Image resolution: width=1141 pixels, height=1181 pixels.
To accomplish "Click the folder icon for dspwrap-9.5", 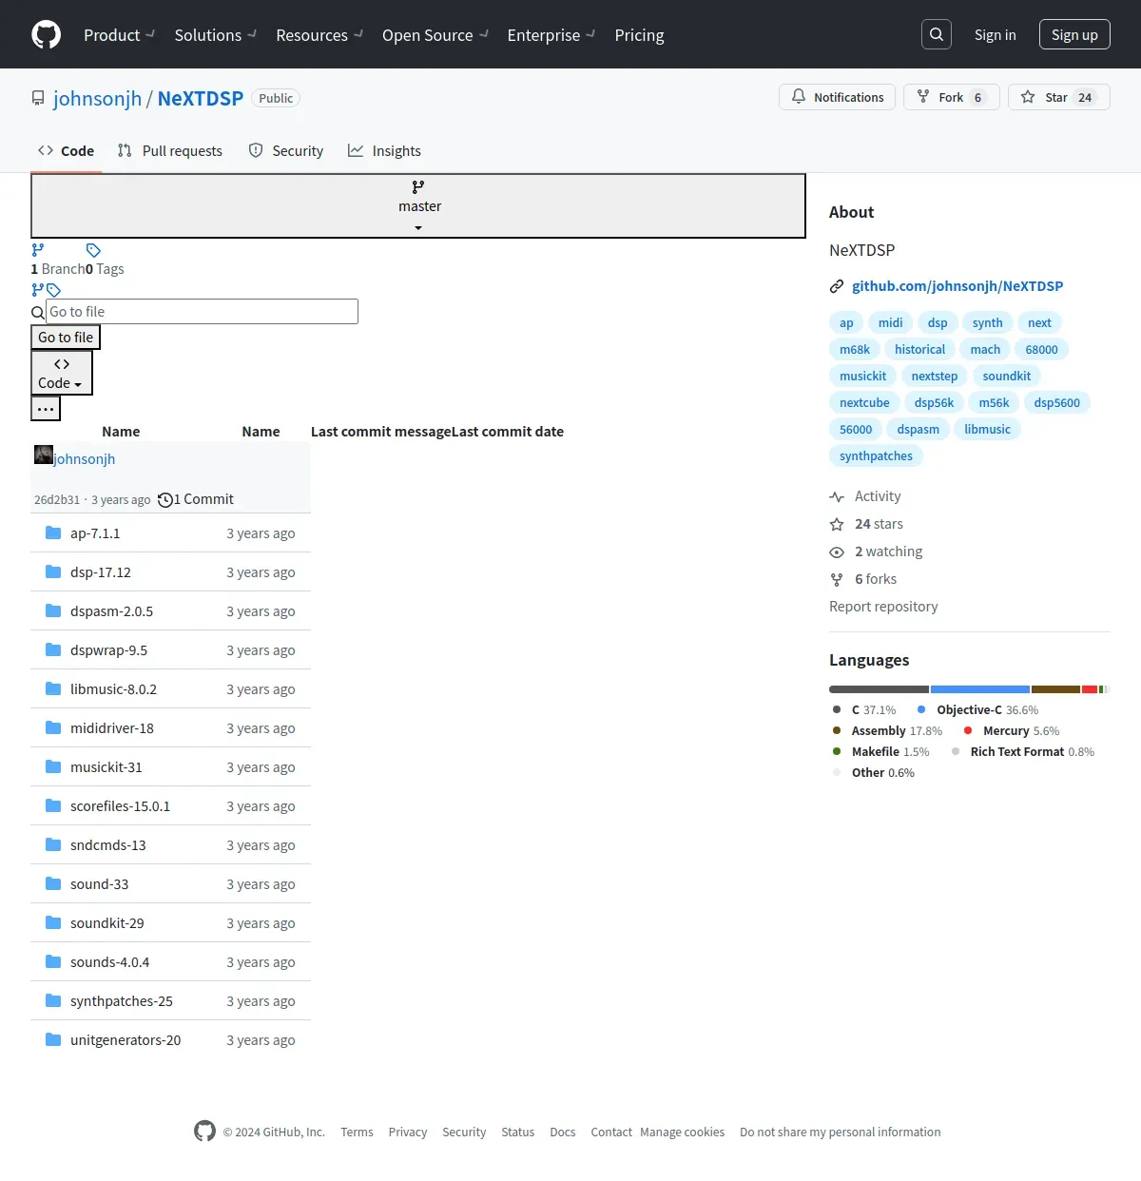I will pos(53,649).
